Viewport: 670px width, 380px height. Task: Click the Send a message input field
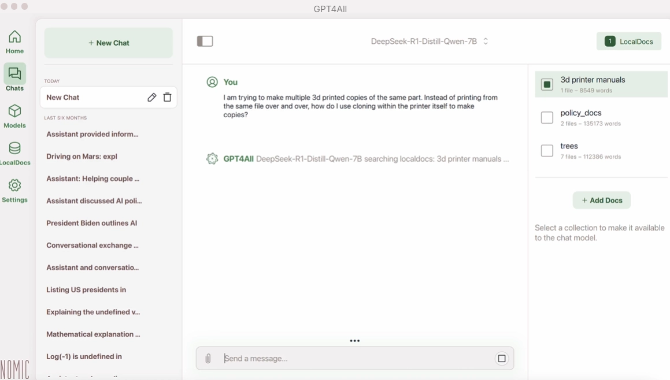click(x=355, y=358)
